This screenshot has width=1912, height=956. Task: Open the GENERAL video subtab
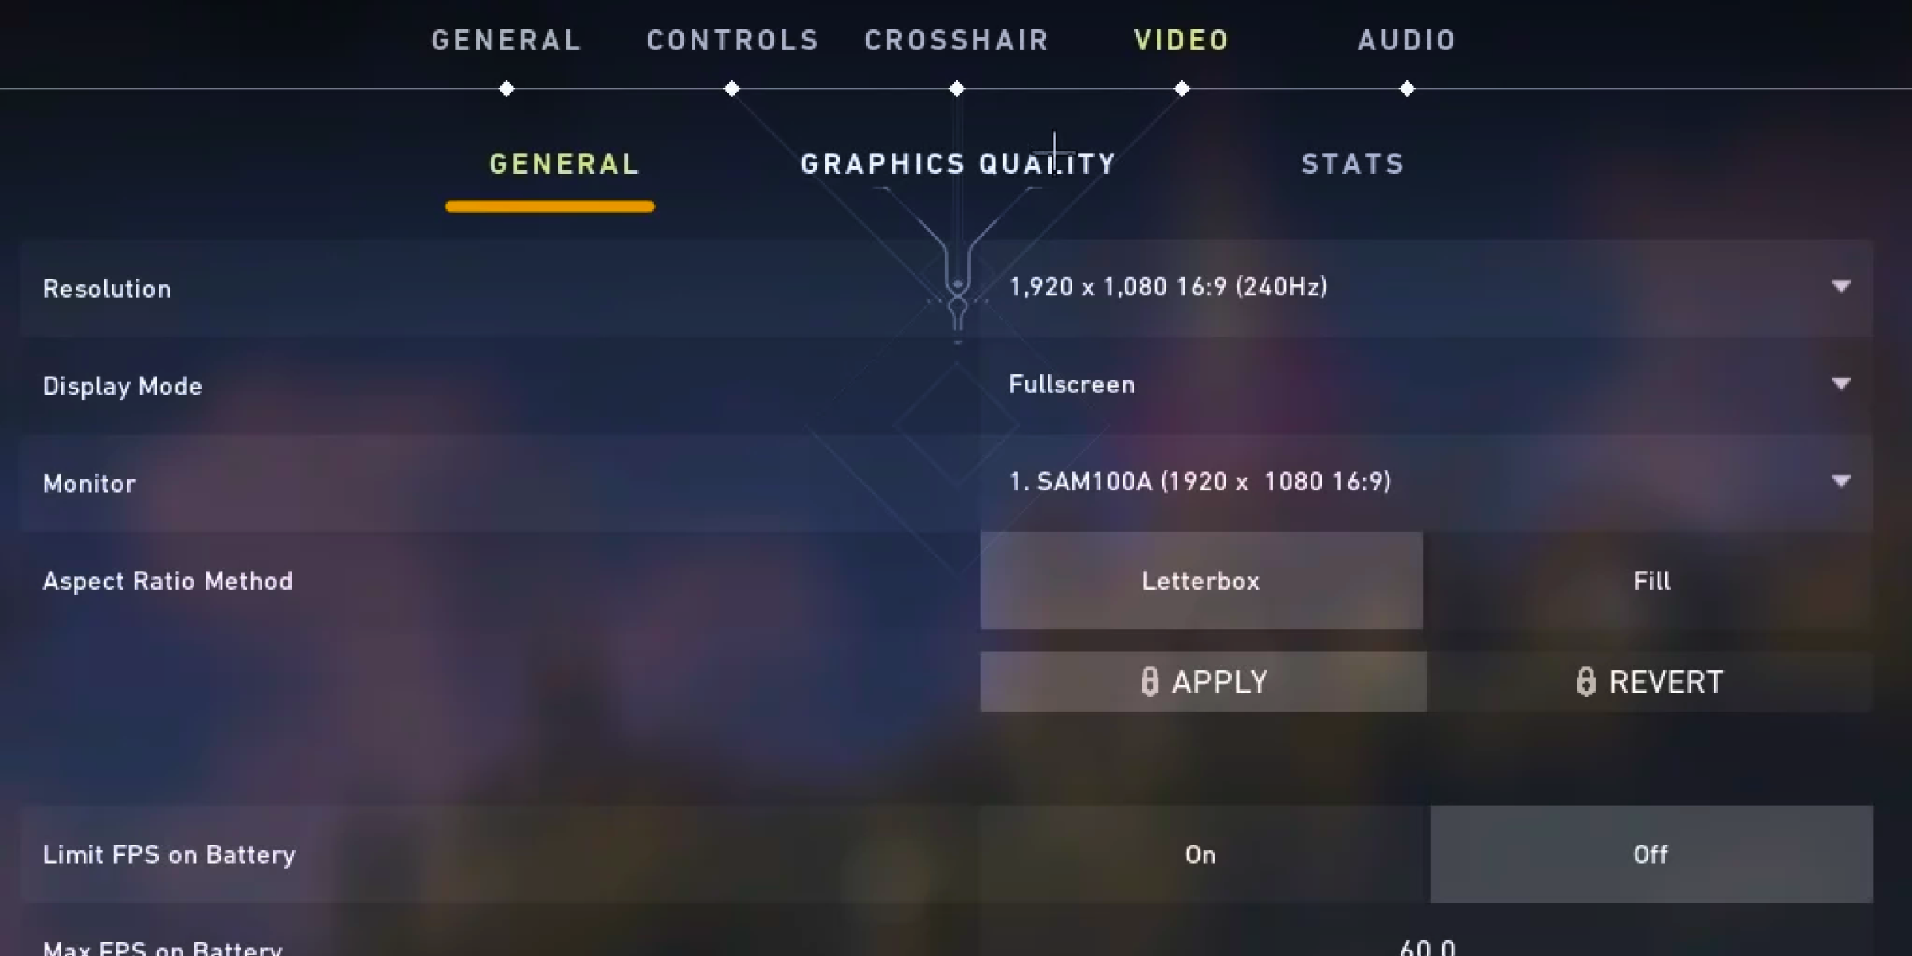565,162
